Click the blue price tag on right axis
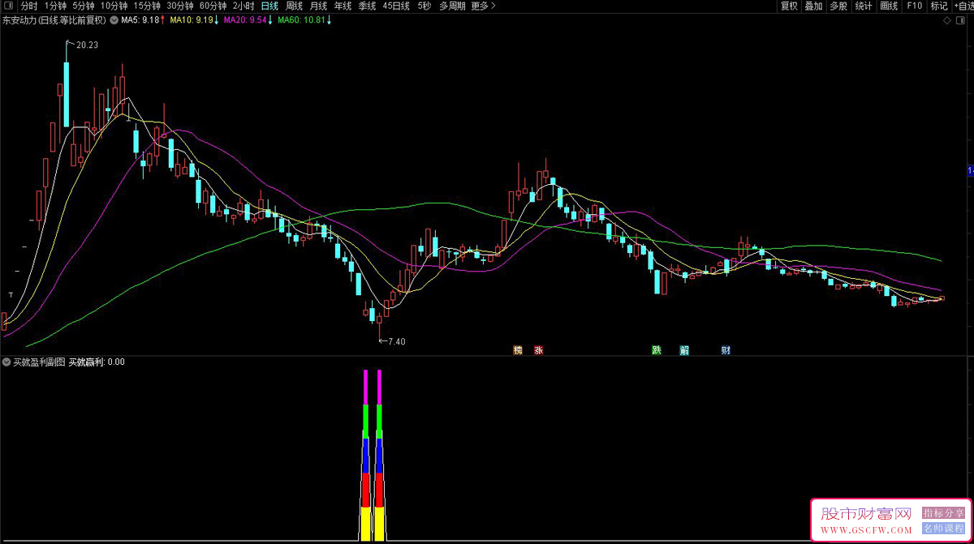Image resolution: width=974 pixels, height=544 pixels. coord(971,171)
